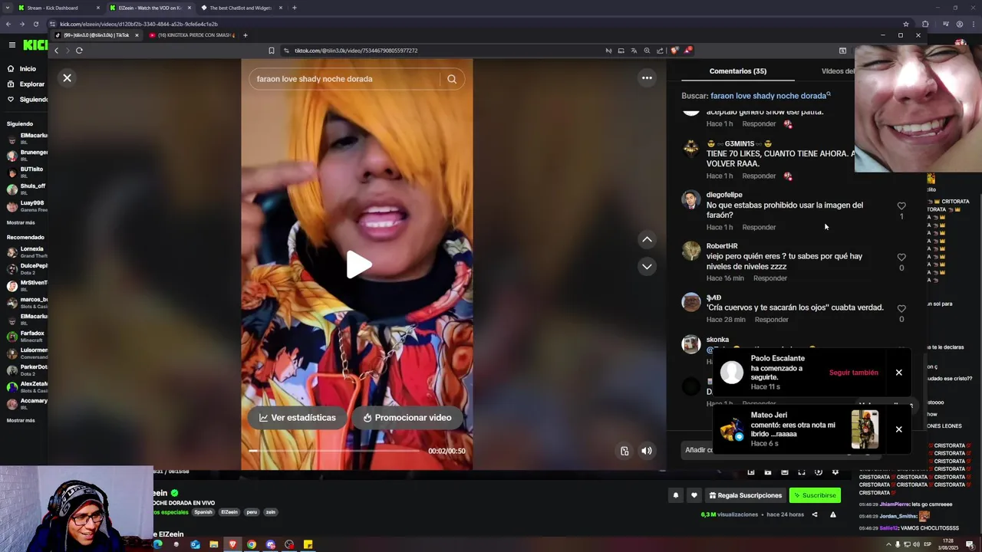Expand 'Mostrar más' under Recomendado list
Viewport: 982px width, 552px height.
(21, 420)
